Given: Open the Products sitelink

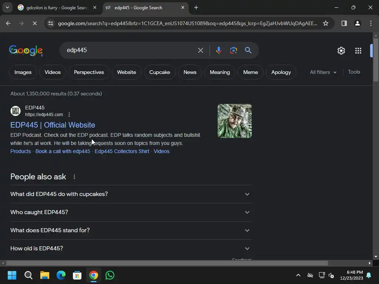Looking at the screenshot, I should click(21, 151).
